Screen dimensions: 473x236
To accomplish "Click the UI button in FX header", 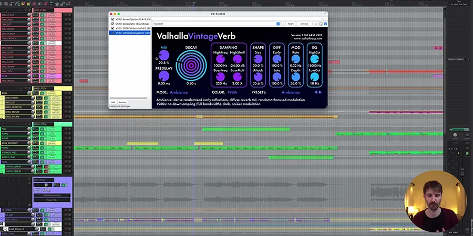I will pyautogui.click(x=315, y=24).
